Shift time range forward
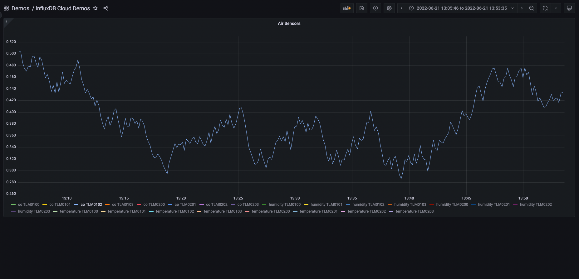579x279 pixels. (522, 8)
